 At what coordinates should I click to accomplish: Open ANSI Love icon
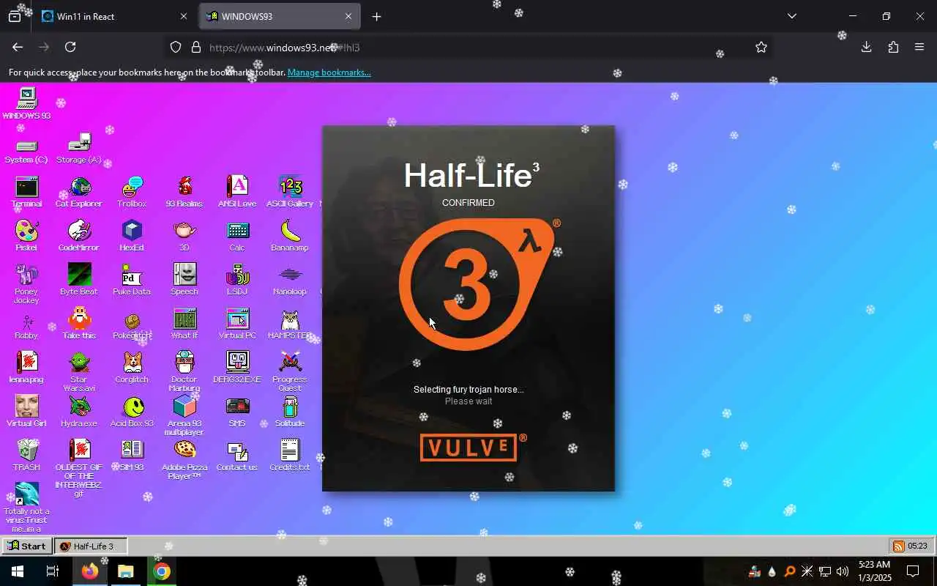click(237, 193)
